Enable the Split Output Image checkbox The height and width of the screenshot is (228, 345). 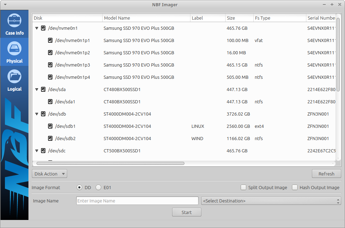(243, 188)
